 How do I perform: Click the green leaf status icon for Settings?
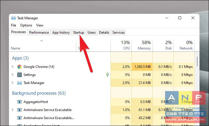pos(107,75)
